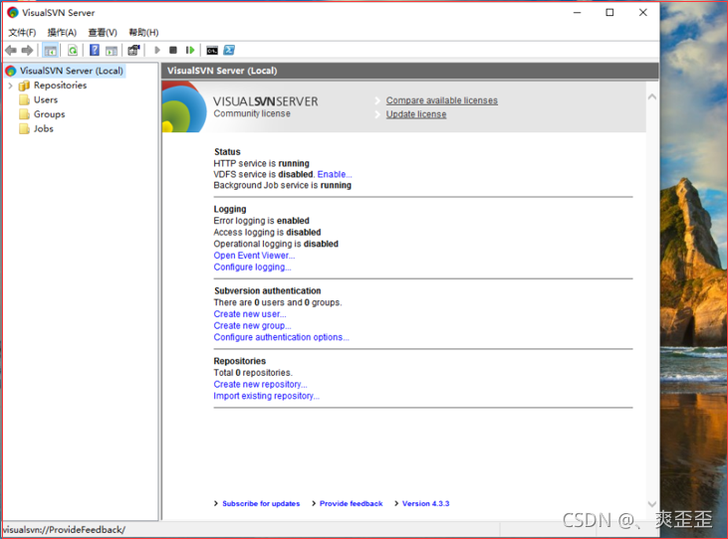Click Import existing repository... link

point(266,396)
